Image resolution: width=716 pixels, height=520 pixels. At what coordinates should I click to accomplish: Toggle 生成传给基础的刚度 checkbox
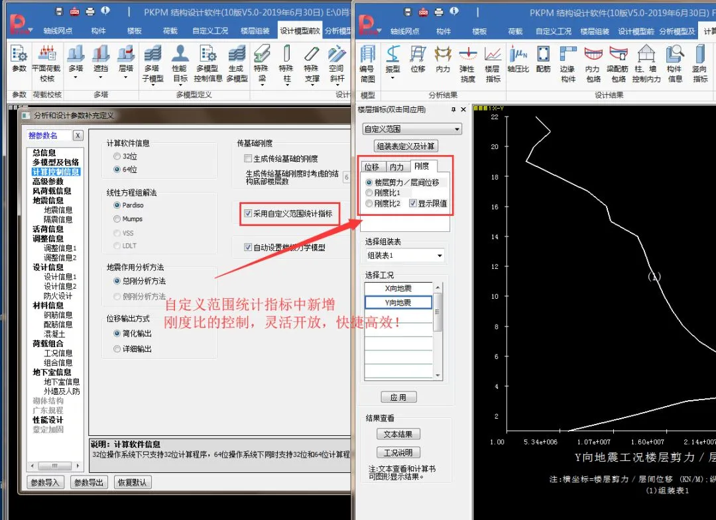[248, 159]
